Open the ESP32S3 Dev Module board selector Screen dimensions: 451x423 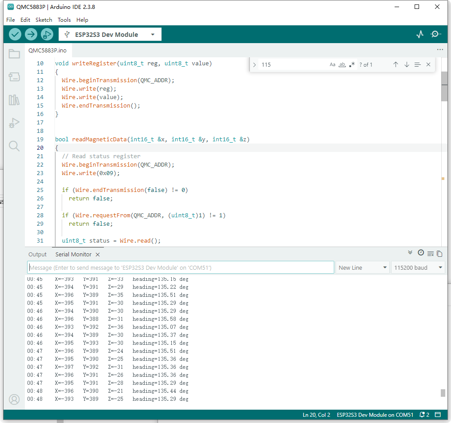pyautogui.click(x=110, y=35)
